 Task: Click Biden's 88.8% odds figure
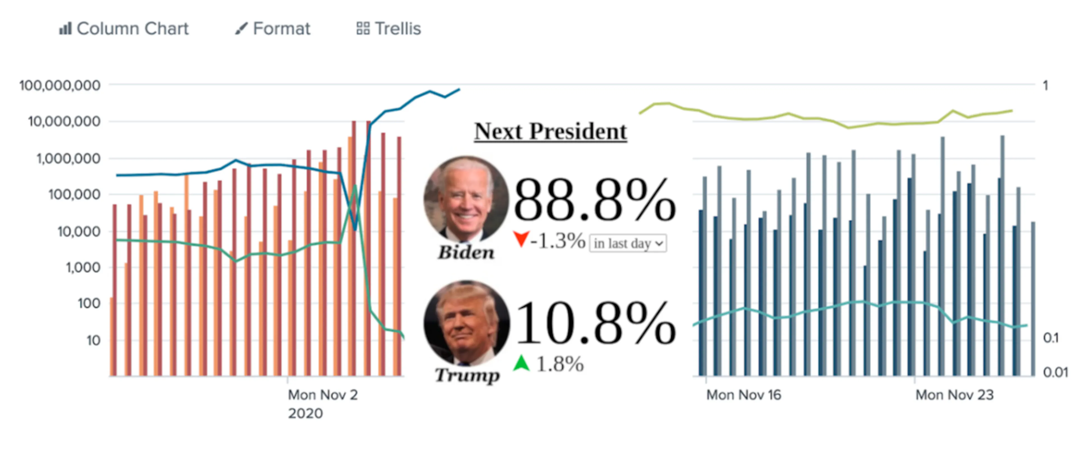tap(594, 200)
